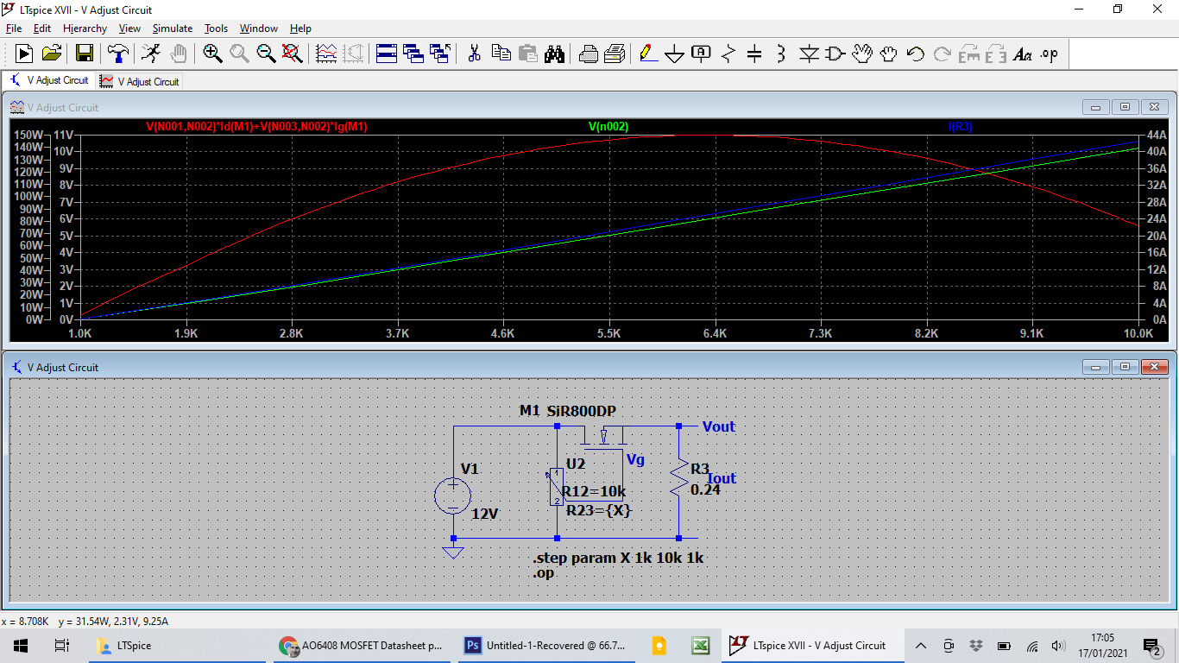Select the Draw Wire pencil tool
1179x663 pixels.
647,54
